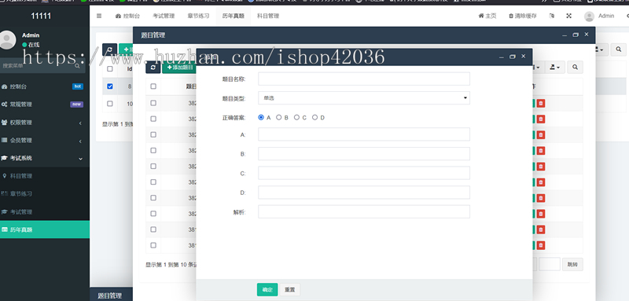Click the 添加题目 button

179,68
